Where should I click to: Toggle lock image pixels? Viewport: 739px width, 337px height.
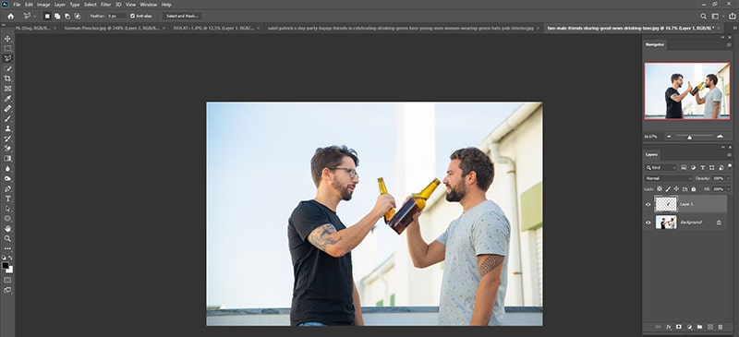click(x=668, y=189)
